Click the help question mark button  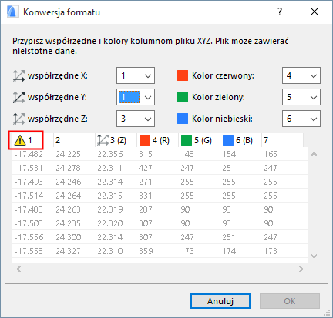click(x=280, y=12)
